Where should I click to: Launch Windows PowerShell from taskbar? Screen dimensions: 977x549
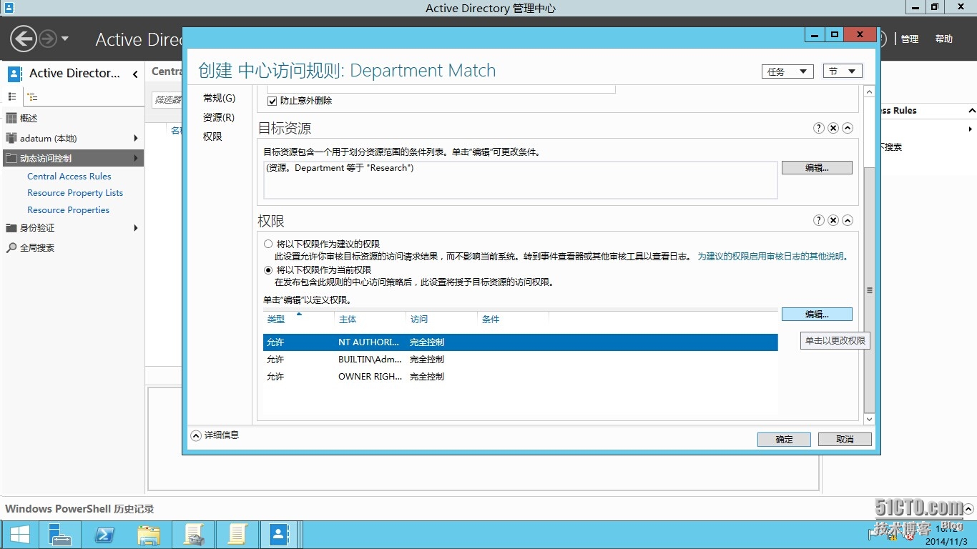104,535
